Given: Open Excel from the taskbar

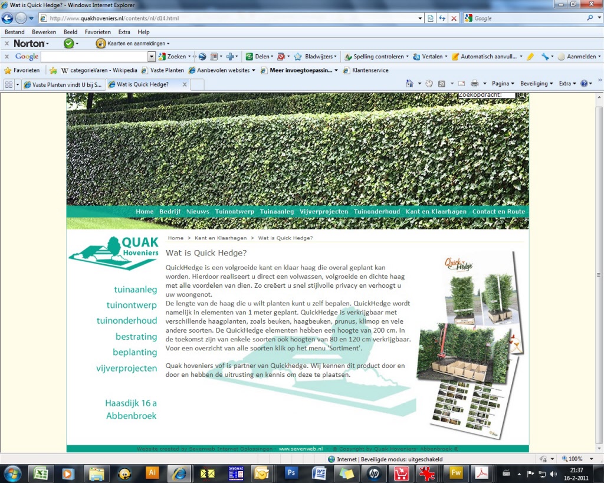Looking at the screenshot, I should click(41, 473).
